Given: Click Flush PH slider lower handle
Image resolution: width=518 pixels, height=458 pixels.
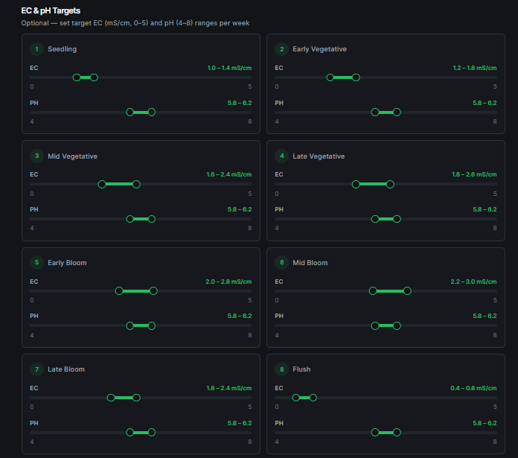Looking at the screenshot, I should coord(375,432).
